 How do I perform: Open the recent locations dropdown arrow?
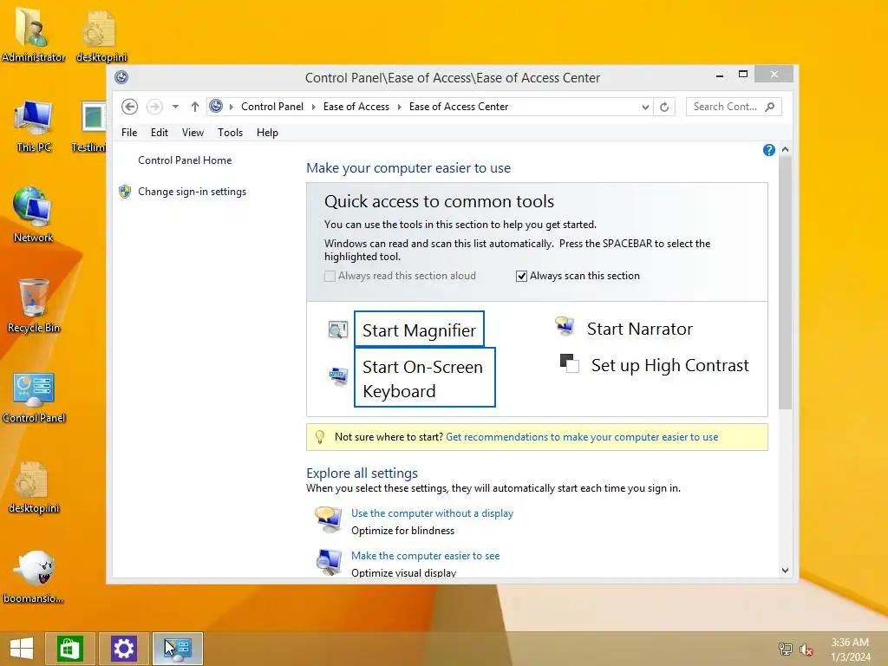(x=175, y=107)
